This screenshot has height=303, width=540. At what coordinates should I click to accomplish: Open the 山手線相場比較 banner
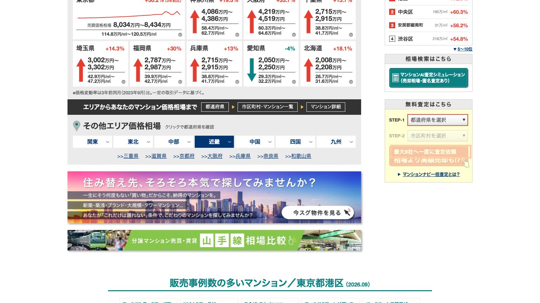coord(214,240)
